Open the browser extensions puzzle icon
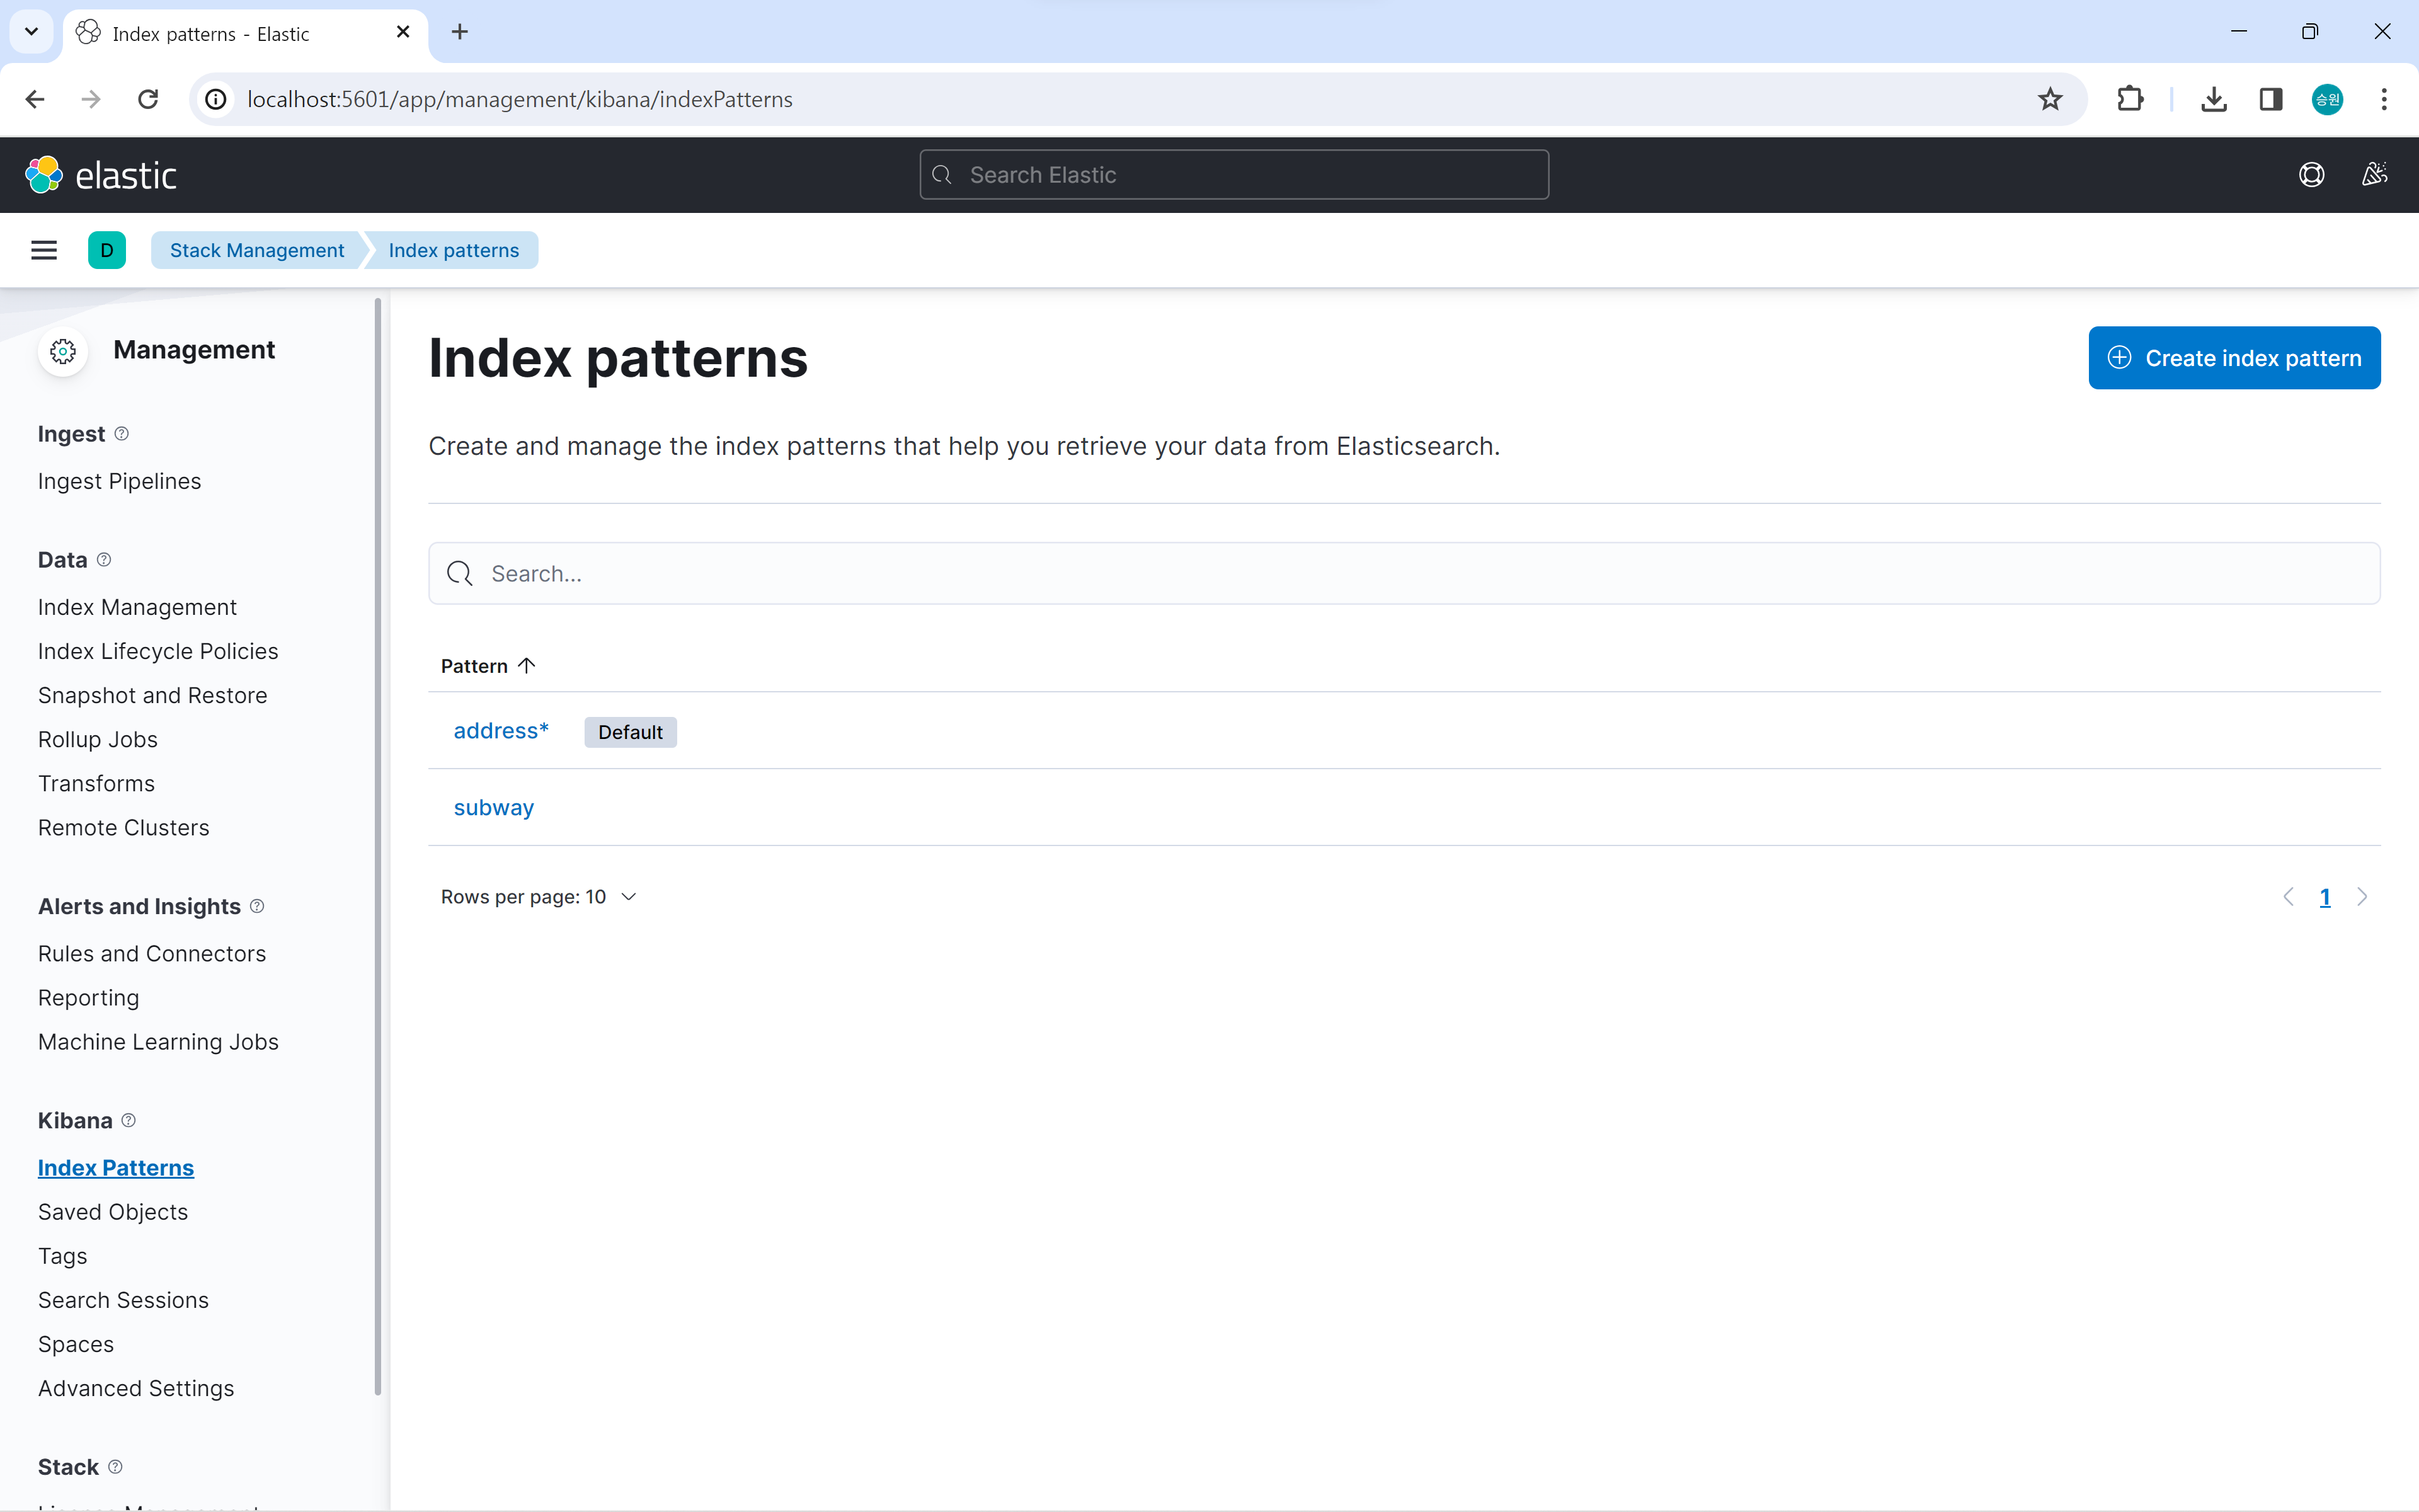The width and height of the screenshot is (2419, 1512). pyautogui.click(x=2130, y=99)
